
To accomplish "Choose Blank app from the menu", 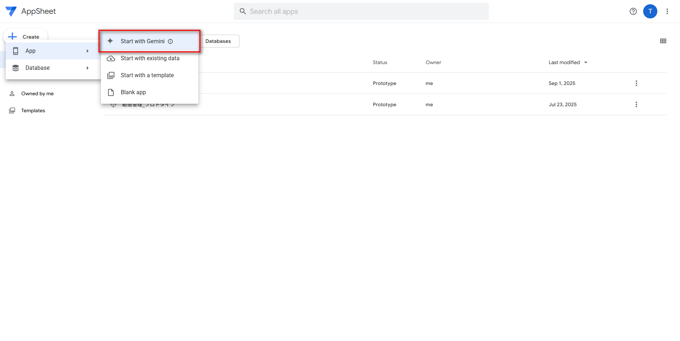I will [x=133, y=92].
